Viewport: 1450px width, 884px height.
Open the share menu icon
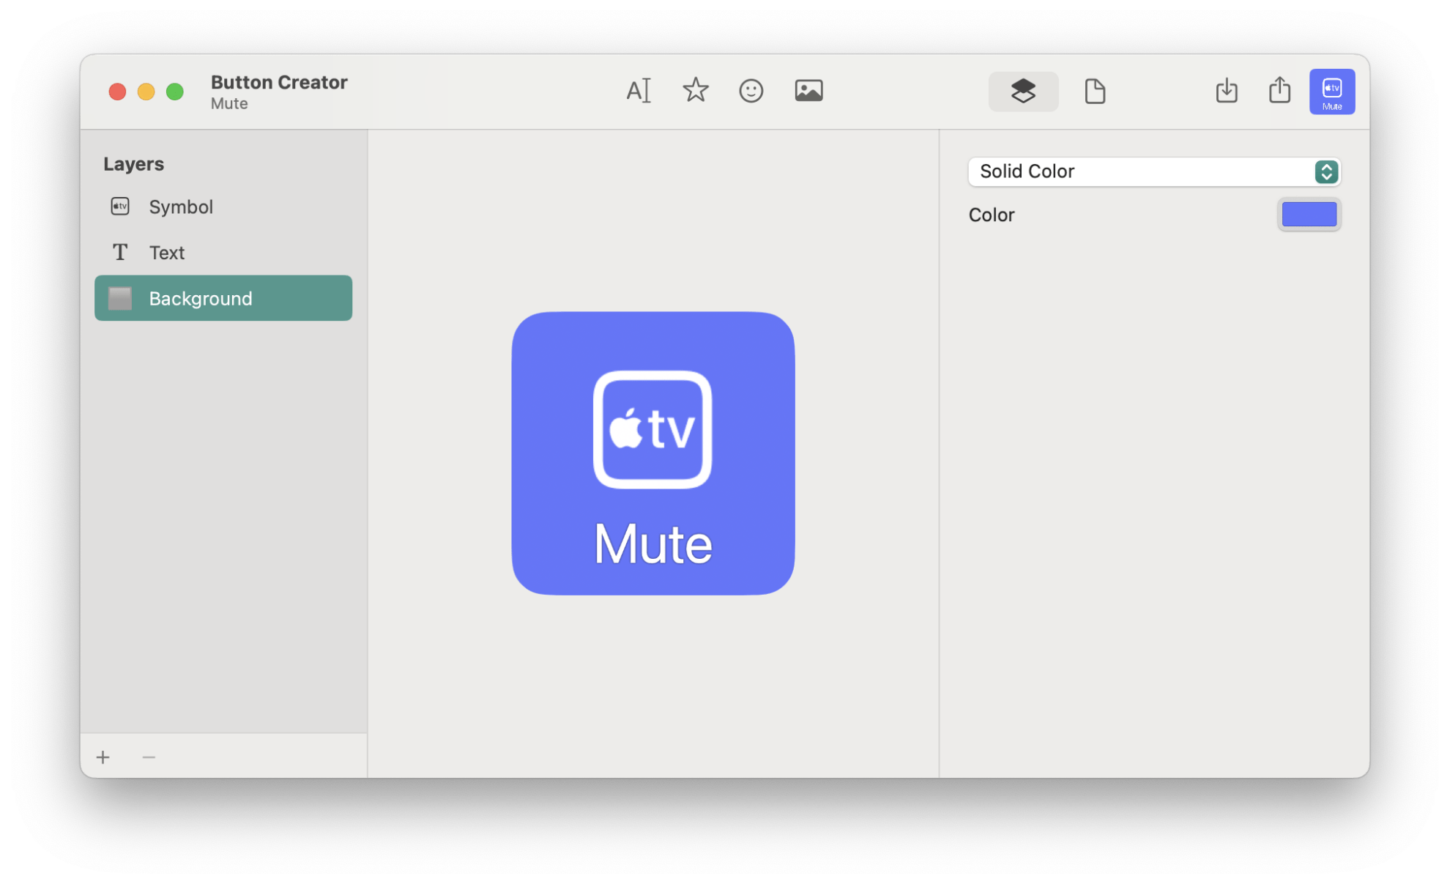pyautogui.click(x=1279, y=91)
